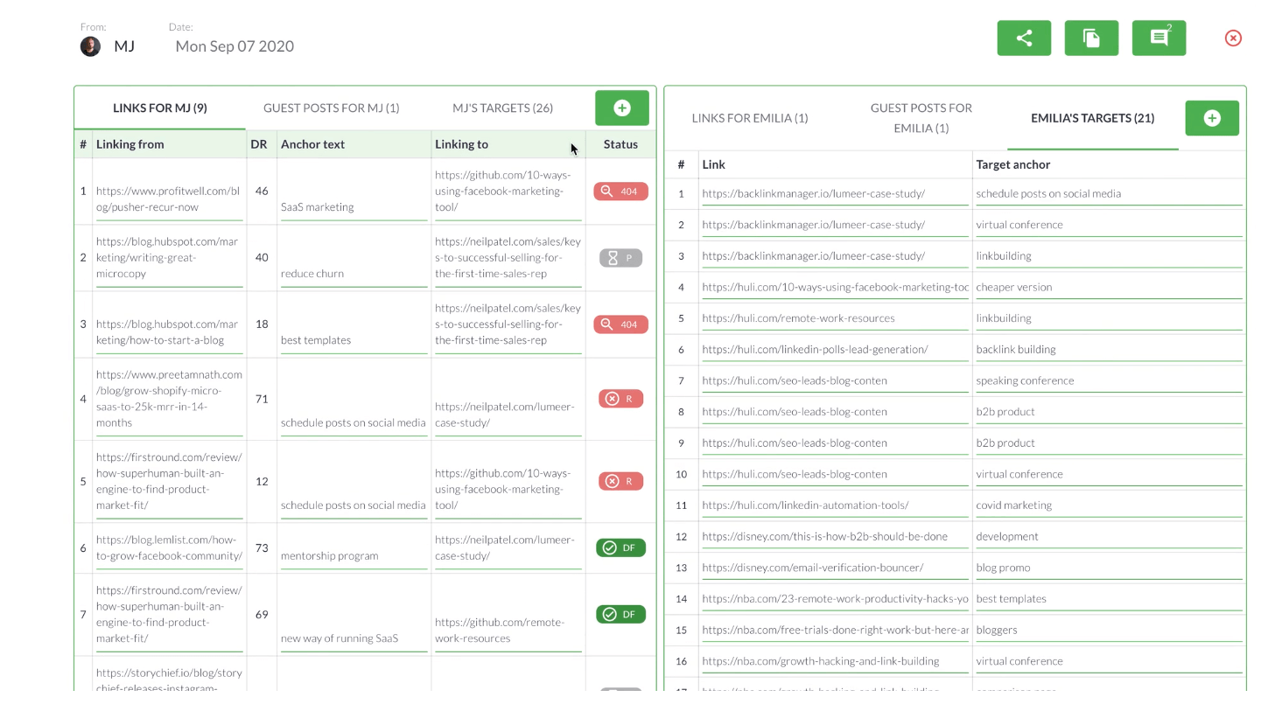This screenshot has width=1268, height=725.
Task: Add a new target for Emilia with the plus button
Action: pos(1212,118)
